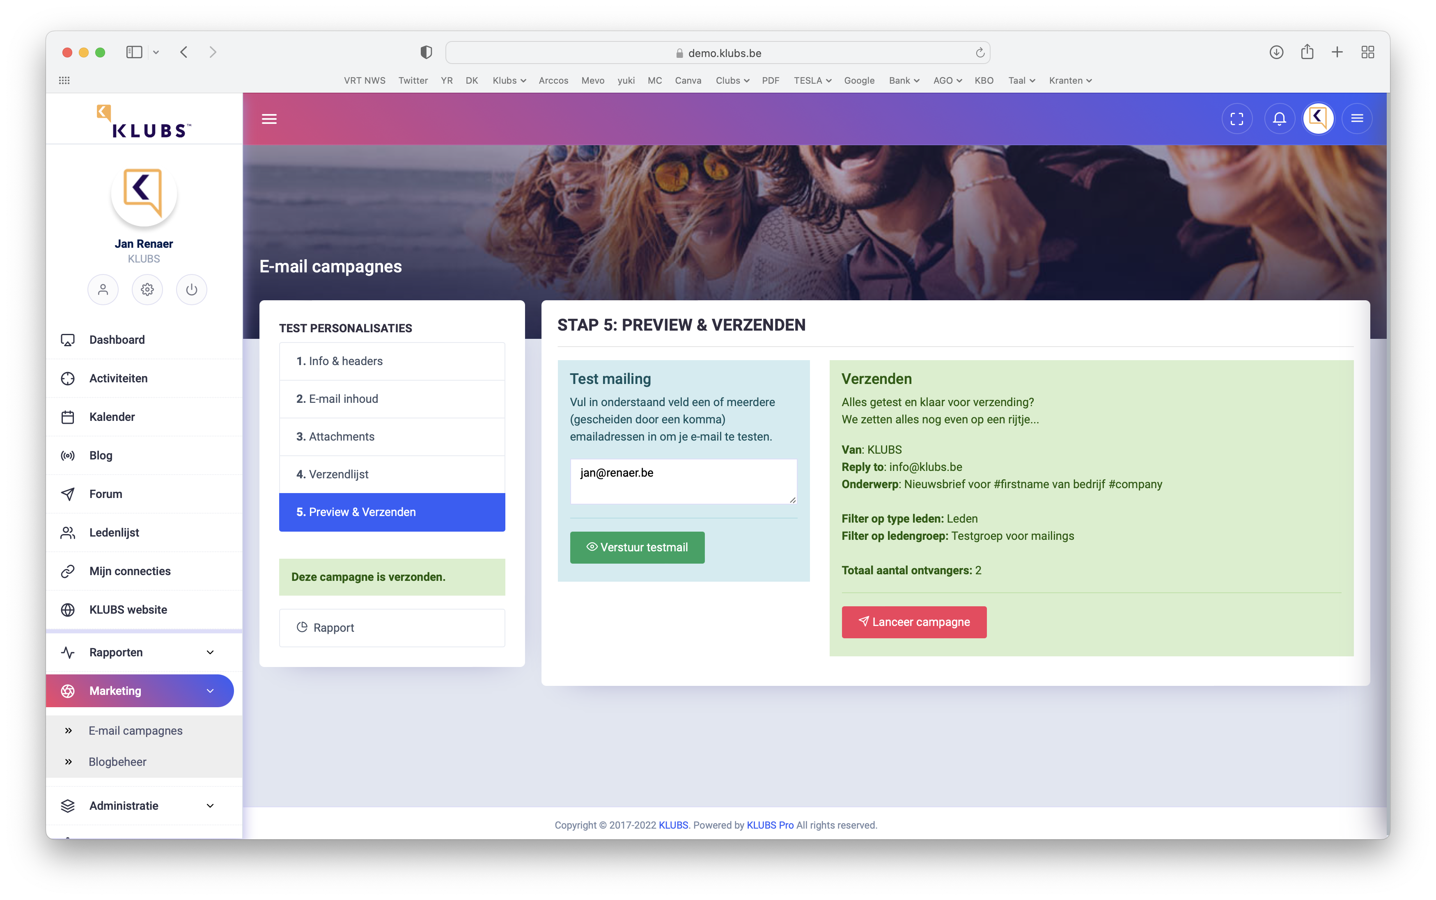
Task: Open new Safari tab plus icon
Action: pos(1337,53)
